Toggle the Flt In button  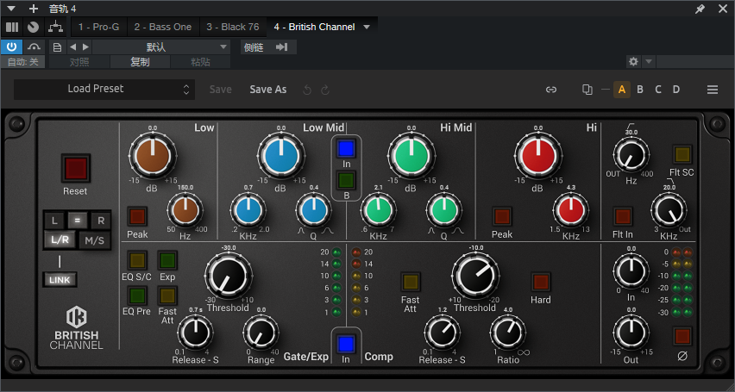pyautogui.click(x=623, y=216)
